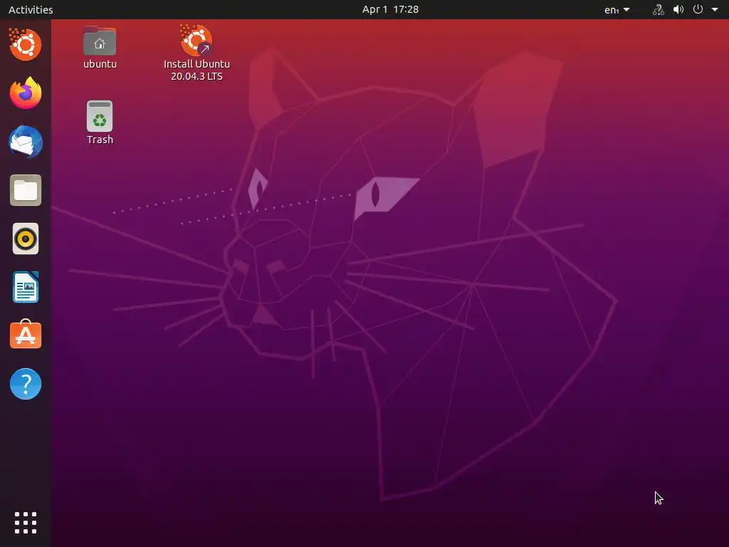Open LibreOffice Writer from the dock
Viewport: 729px width, 547px height.
pyautogui.click(x=25, y=288)
